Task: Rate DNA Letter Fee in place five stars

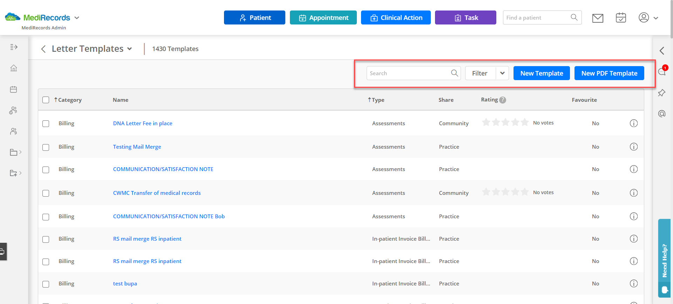Action: 525,122
